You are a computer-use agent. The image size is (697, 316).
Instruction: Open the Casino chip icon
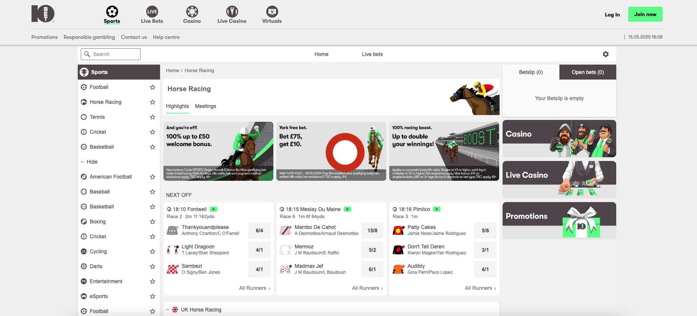(x=192, y=11)
